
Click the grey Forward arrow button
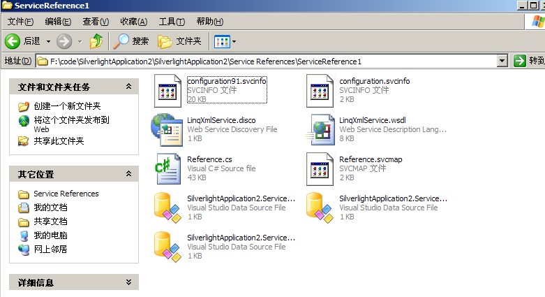(x=64, y=41)
